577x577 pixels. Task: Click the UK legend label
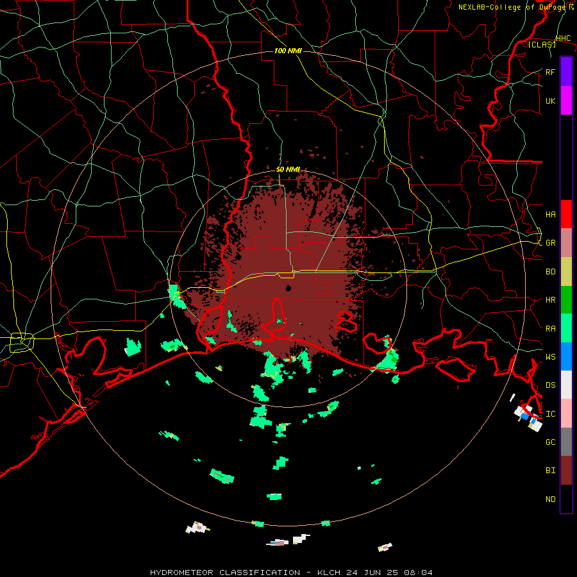tap(550, 101)
